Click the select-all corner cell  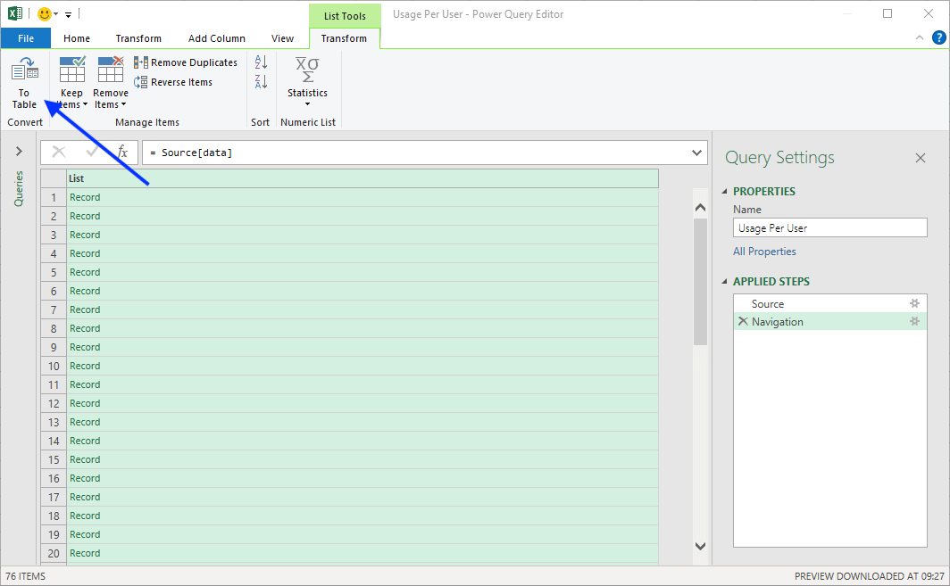pyautogui.click(x=54, y=178)
